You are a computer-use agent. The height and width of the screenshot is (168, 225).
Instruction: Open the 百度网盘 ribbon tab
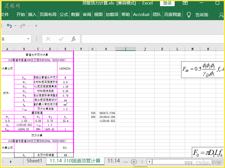173,15
